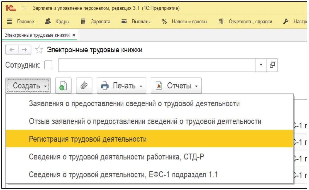
Task: Open the Отчеты dropdown menu
Action: pos(176,86)
